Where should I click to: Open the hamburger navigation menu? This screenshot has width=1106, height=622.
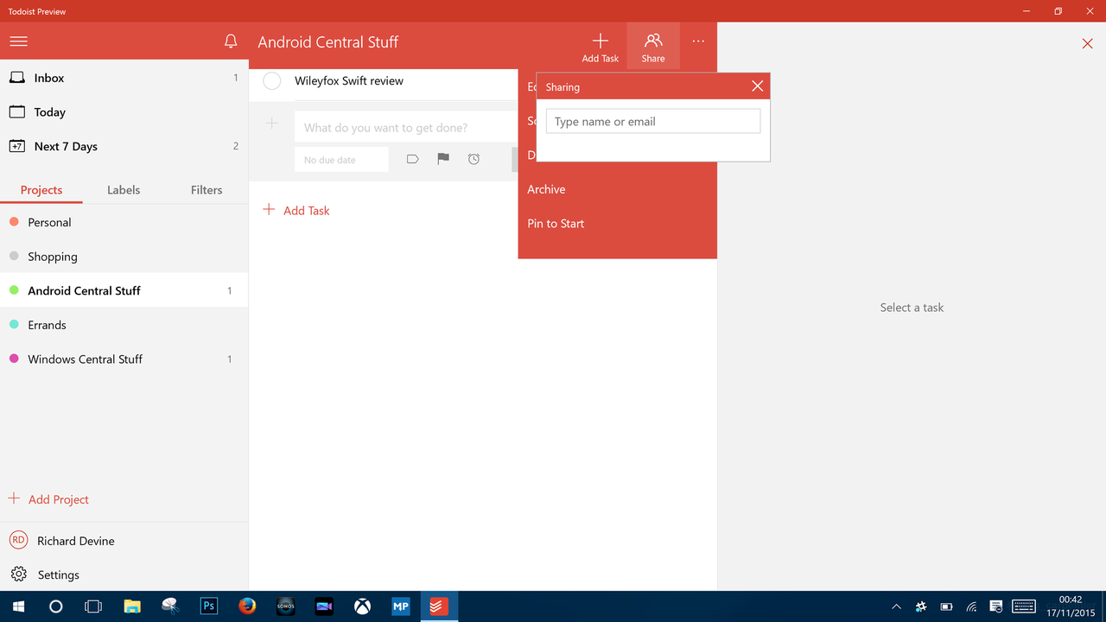click(x=18, y=41)
